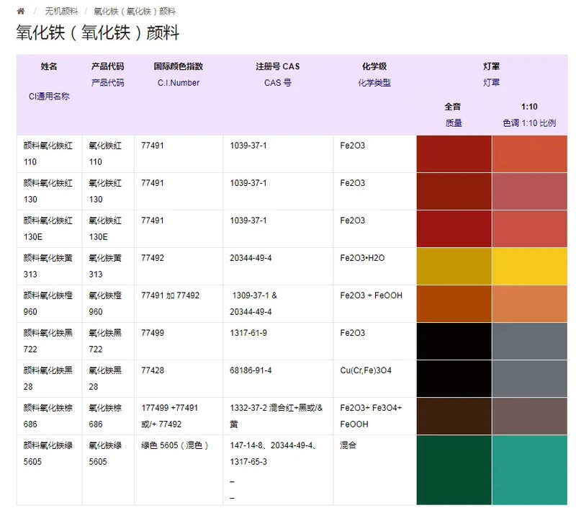Pick the full-tone swatch of 氧化铁橙 960
Viewport: 576px width, 521px height.
pyautogui.click(x=454, y=303)
